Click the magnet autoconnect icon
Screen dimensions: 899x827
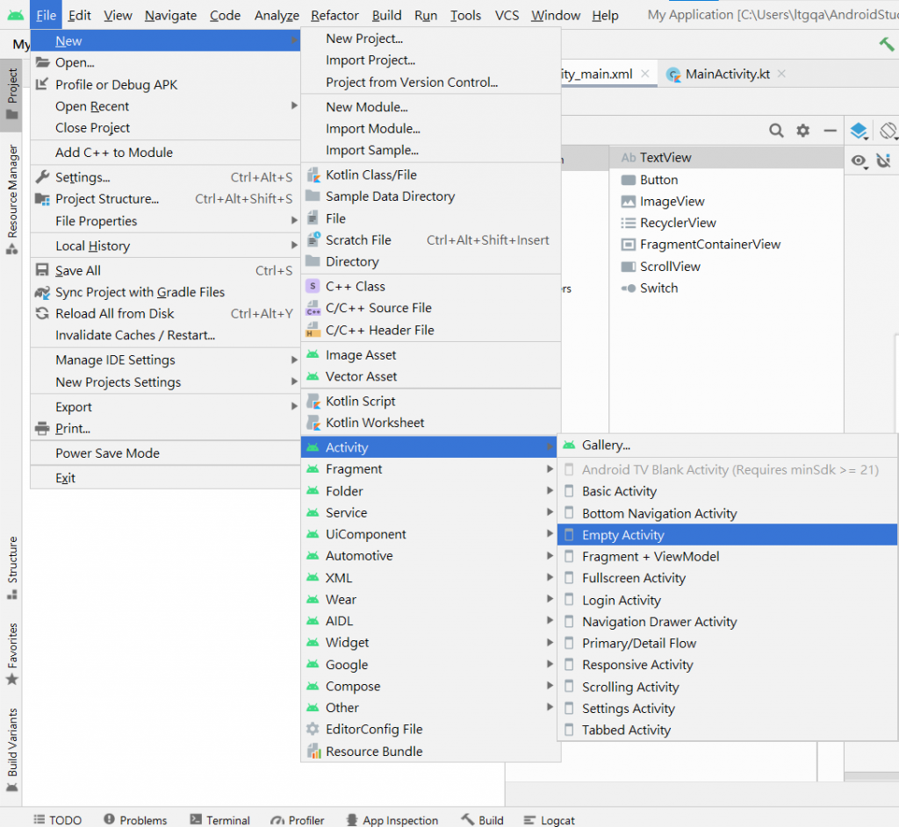pos(883,161)
